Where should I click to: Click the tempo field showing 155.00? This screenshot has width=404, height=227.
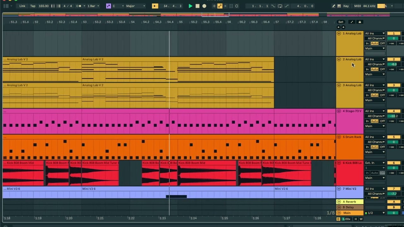click(x=44, y=6)
